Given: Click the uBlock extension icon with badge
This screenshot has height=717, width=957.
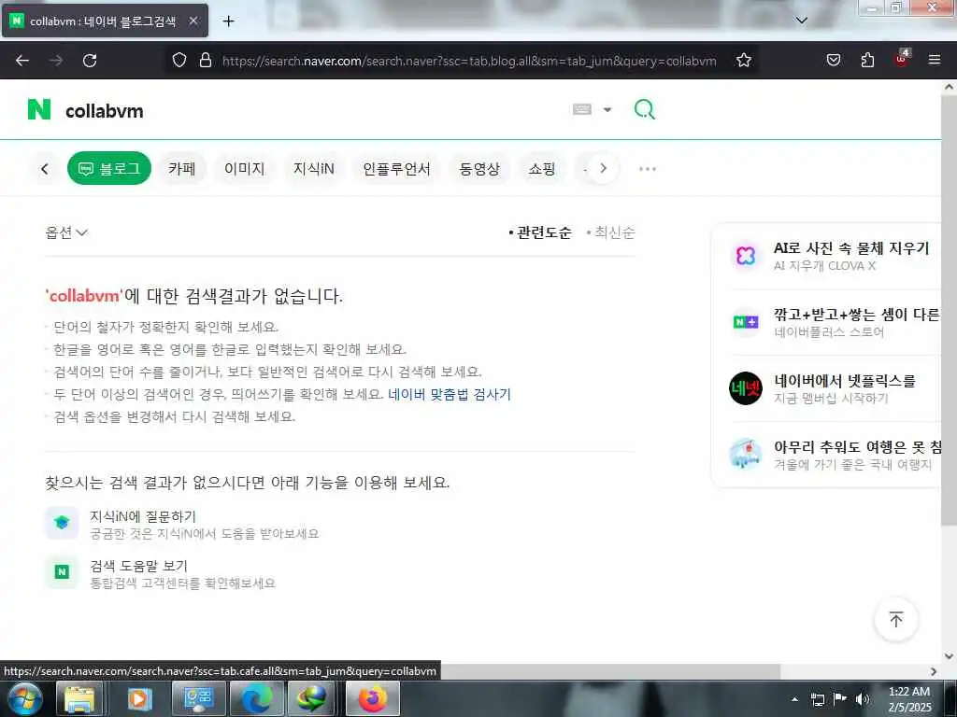Looking at the screenshot, I should (x=902, y=59).
